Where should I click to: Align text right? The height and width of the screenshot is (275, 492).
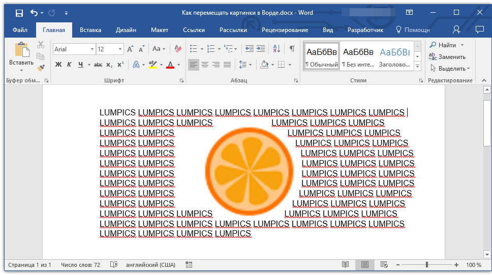point(216,65)
